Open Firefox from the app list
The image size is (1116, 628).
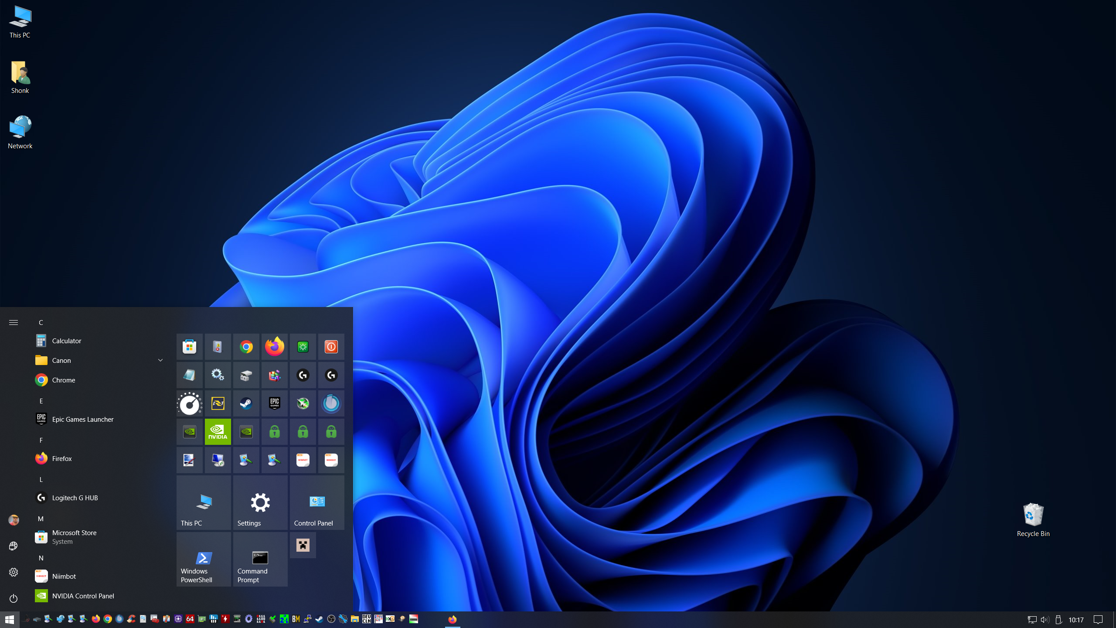pyautogui.click(x=99, y=458)
